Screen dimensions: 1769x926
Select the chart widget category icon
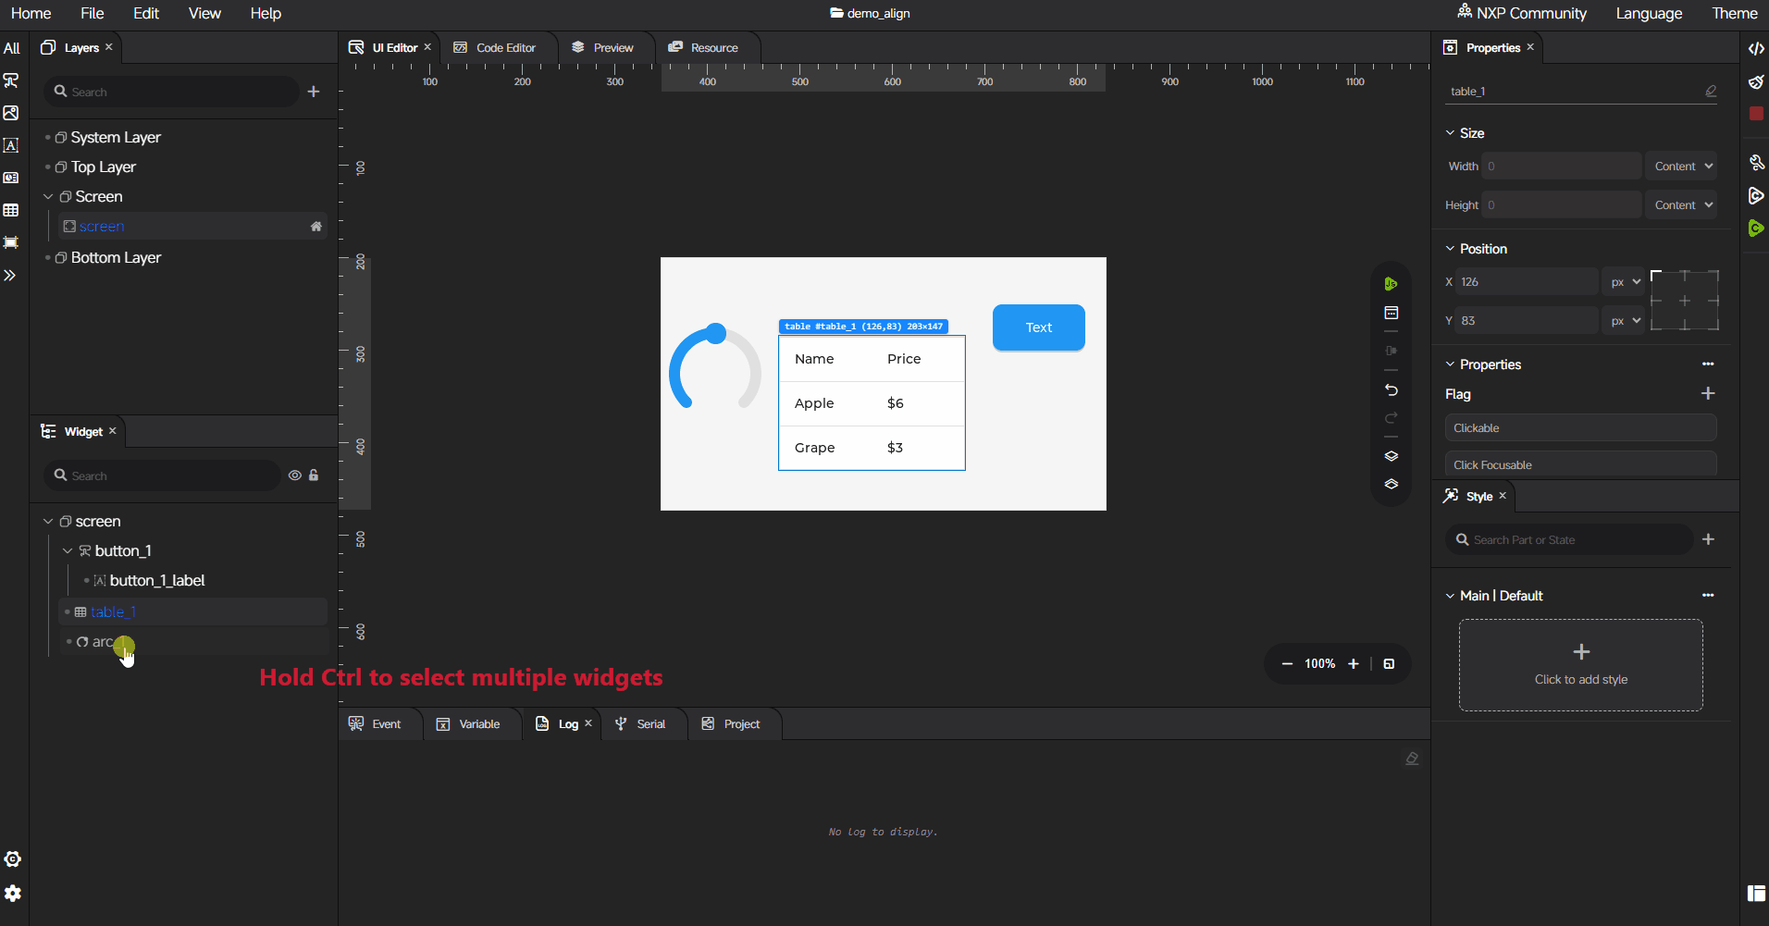coord(11,178)
